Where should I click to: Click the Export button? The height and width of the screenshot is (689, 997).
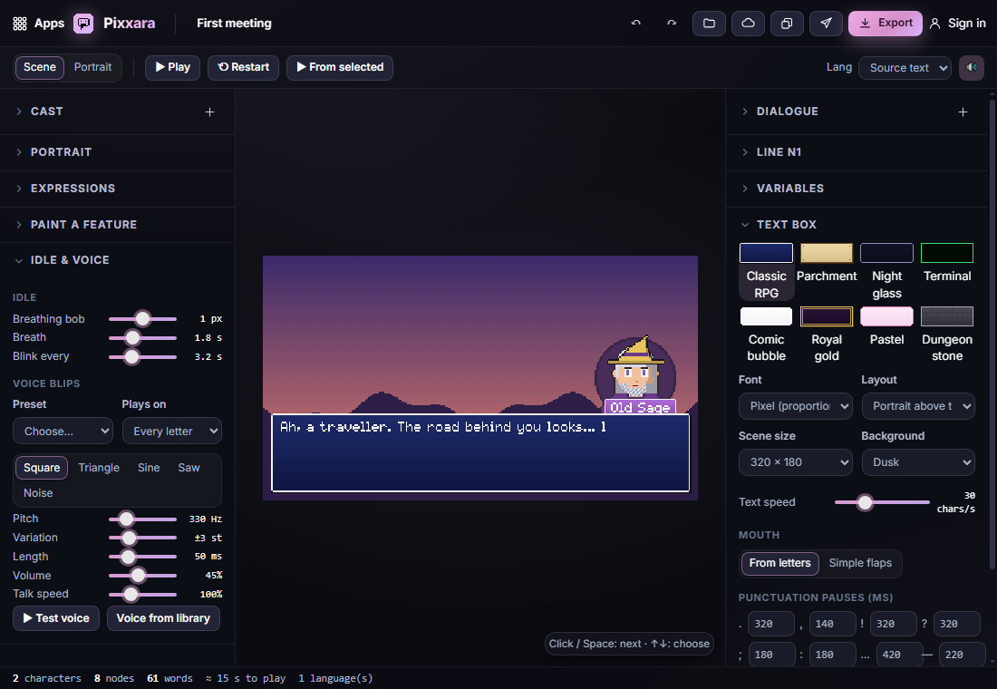pos(886,24)
